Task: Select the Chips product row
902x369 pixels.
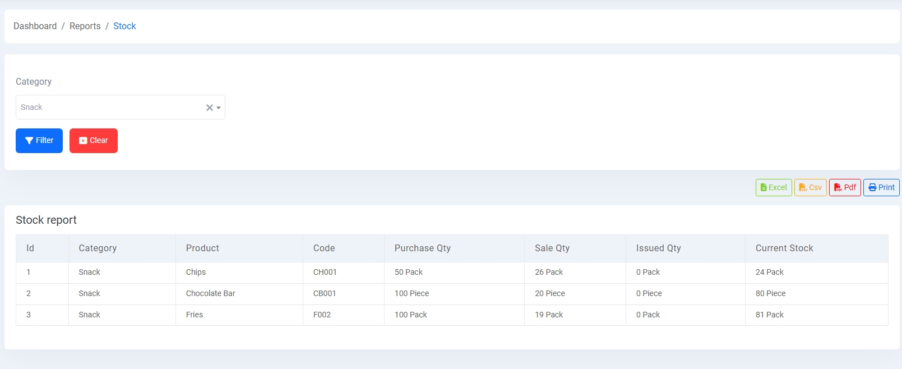Action: point(196,273)
